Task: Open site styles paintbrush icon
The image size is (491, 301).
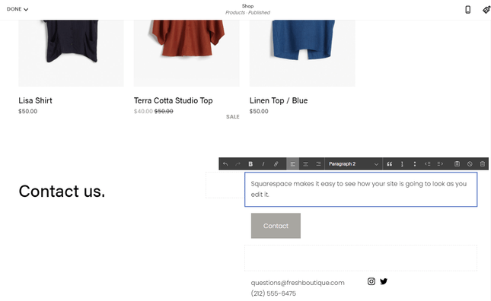Action: [486, 10]
